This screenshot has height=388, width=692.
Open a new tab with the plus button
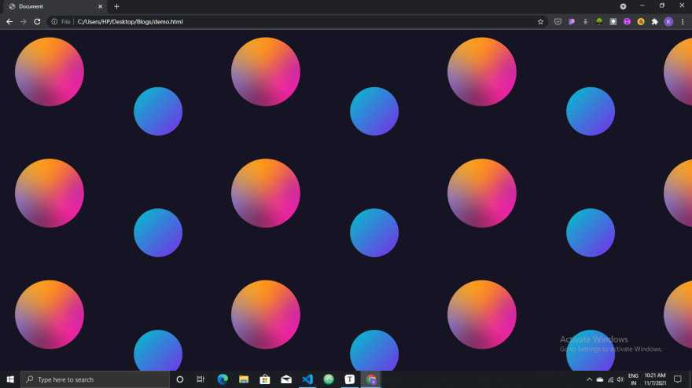116,6
